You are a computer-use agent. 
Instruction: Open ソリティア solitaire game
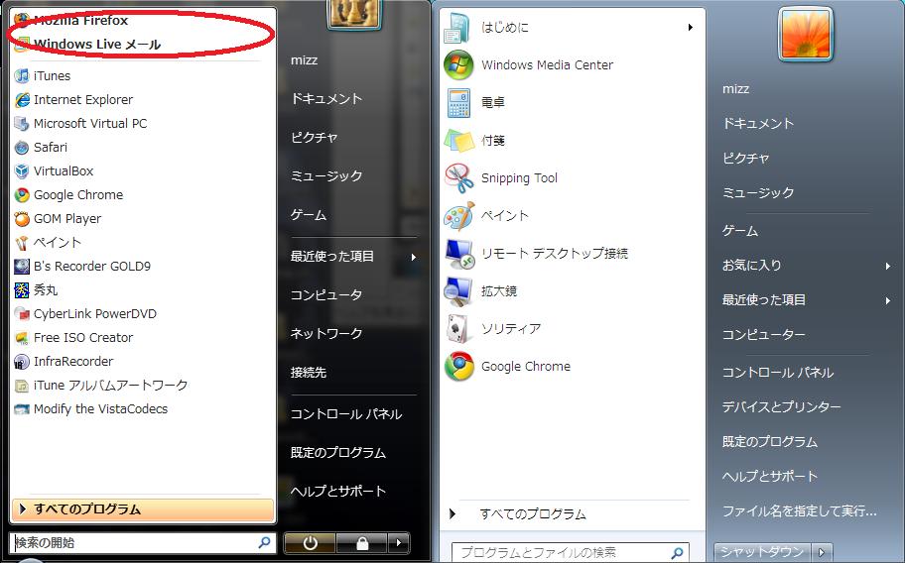point(493,329)
